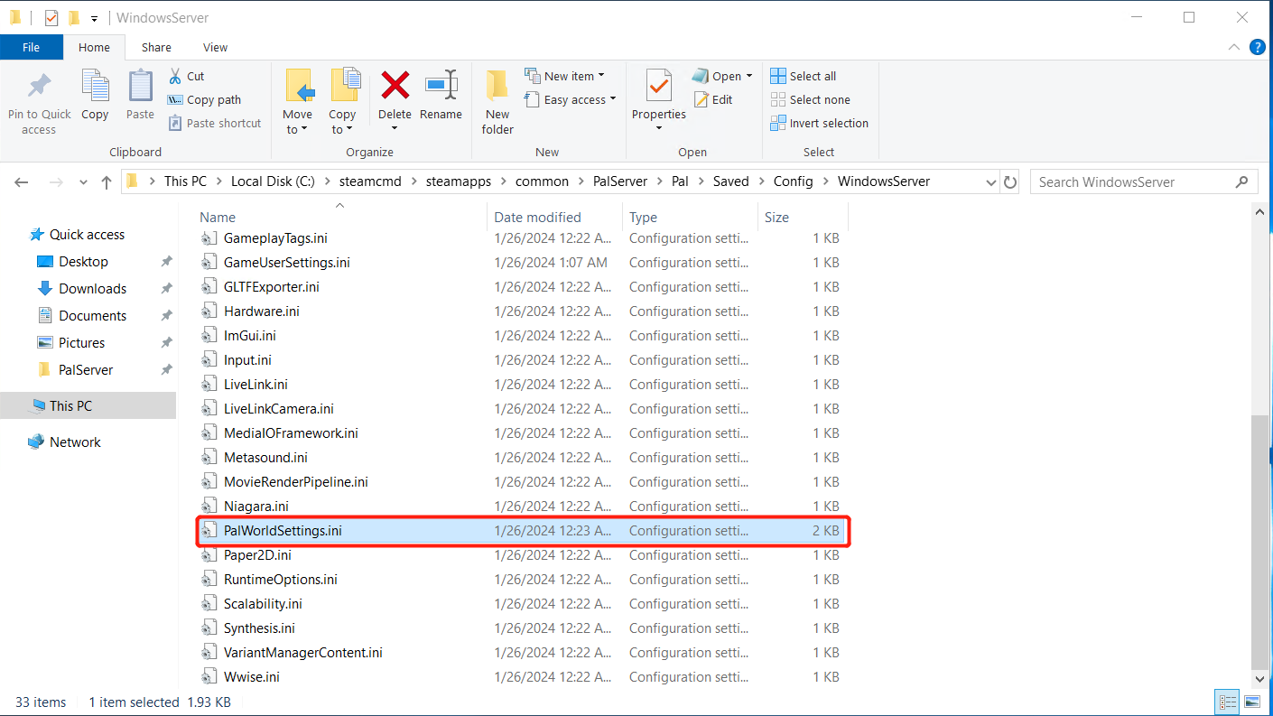Screen dimensions: 1273x716
Task: Click the scrollbar up arrow in file list
Action: 1261,212
